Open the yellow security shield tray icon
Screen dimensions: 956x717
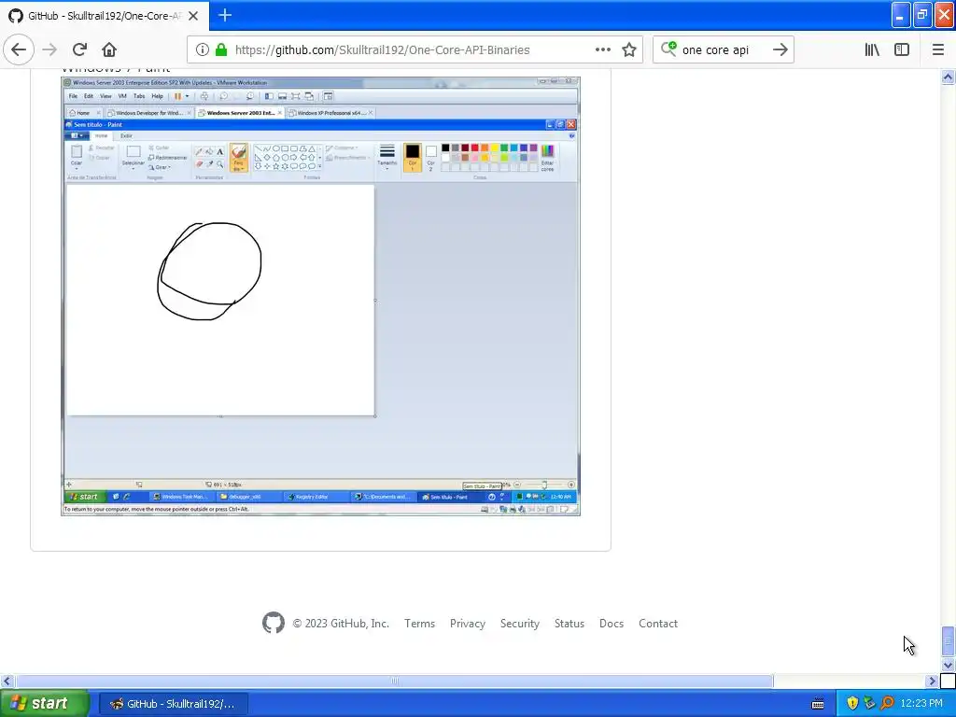(852, 704)
